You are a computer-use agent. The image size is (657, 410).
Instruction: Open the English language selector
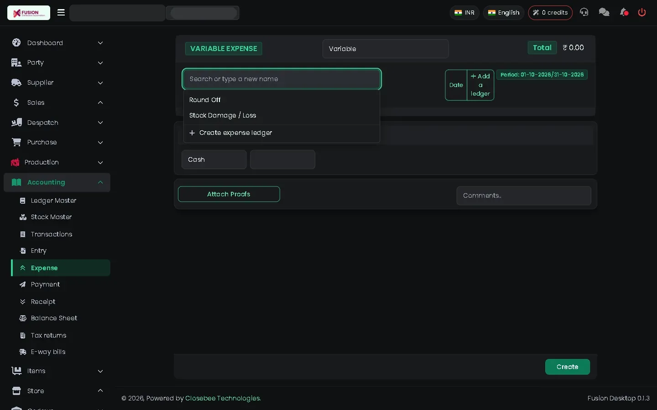[x=504, y=12]
